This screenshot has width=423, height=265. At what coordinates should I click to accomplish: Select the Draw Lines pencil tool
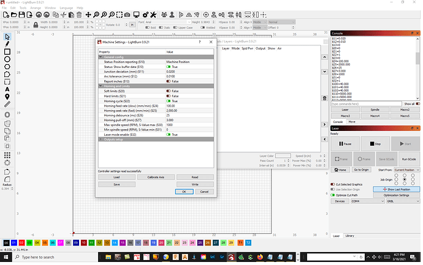[x=7, y=44]
